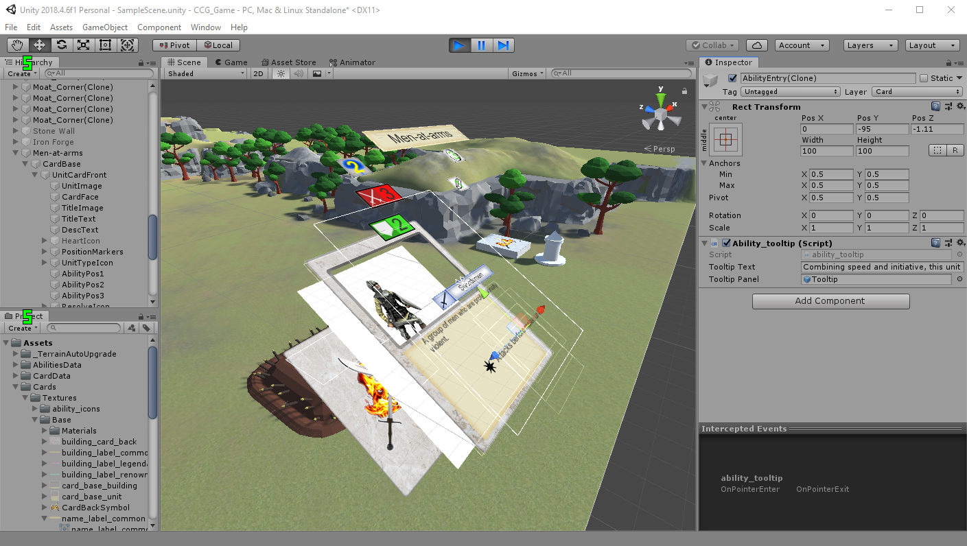The height and width of the screenshot is (546, 967).
Task: Open Cloud services panel icon
Action: (x=756, y=45)
